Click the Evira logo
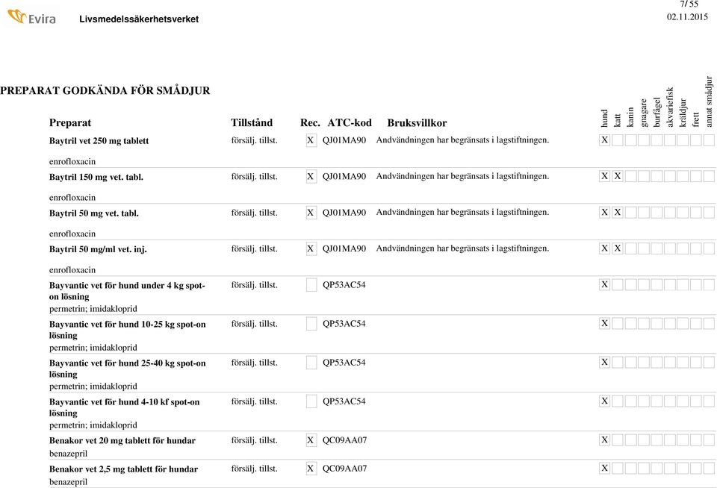The height and width of the screenshot is (488, 717). tap(32, 17)
